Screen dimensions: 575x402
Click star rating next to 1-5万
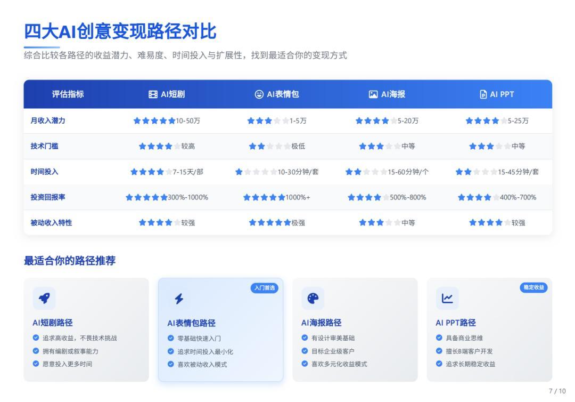pyautogui.click(x=268, y=121)
